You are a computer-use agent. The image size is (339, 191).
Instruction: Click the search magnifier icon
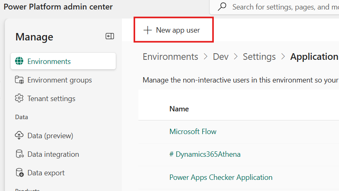(x=222, y=7)
